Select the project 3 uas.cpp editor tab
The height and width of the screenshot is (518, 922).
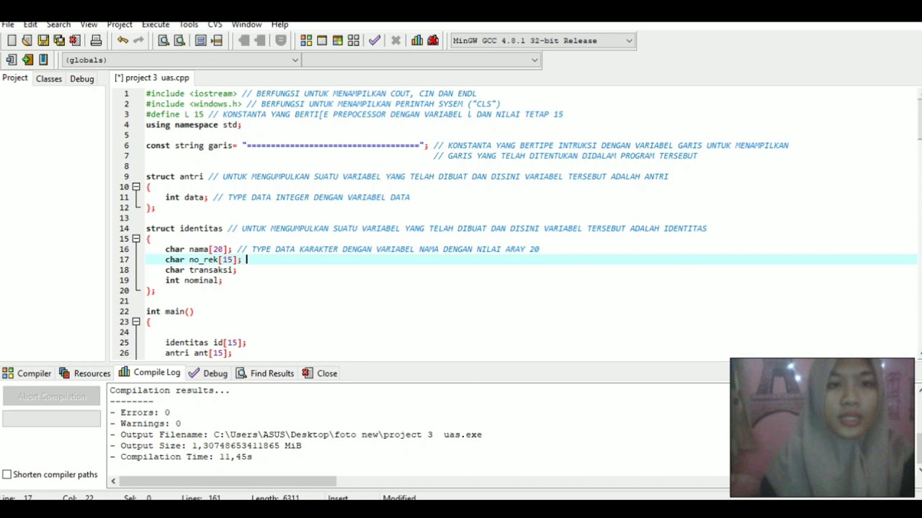(x=152, y=78)
